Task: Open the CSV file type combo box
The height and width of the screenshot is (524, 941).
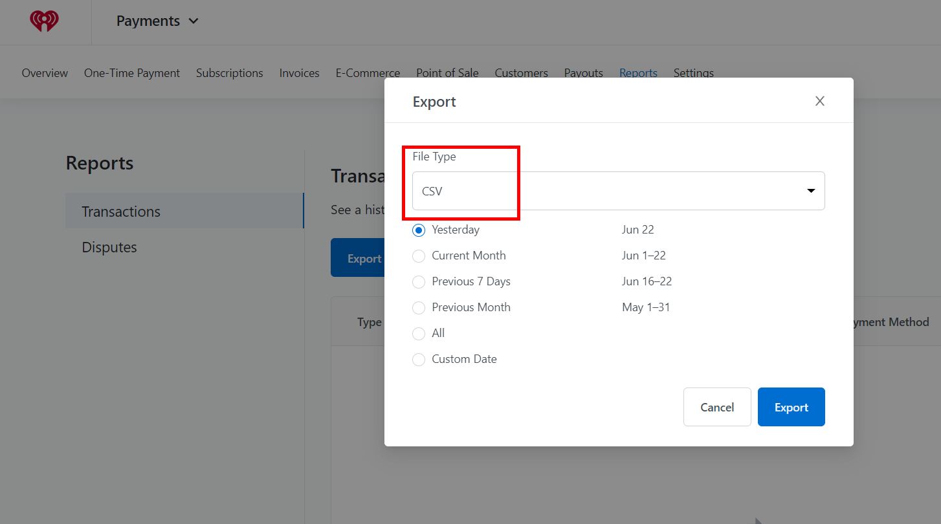Action: click(619, 191)
